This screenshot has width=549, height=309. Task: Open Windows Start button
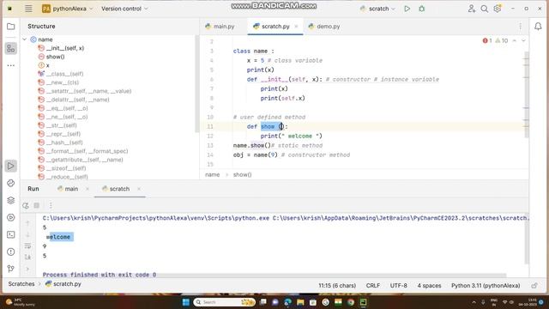pyautogui.click(x=186, y=302)
